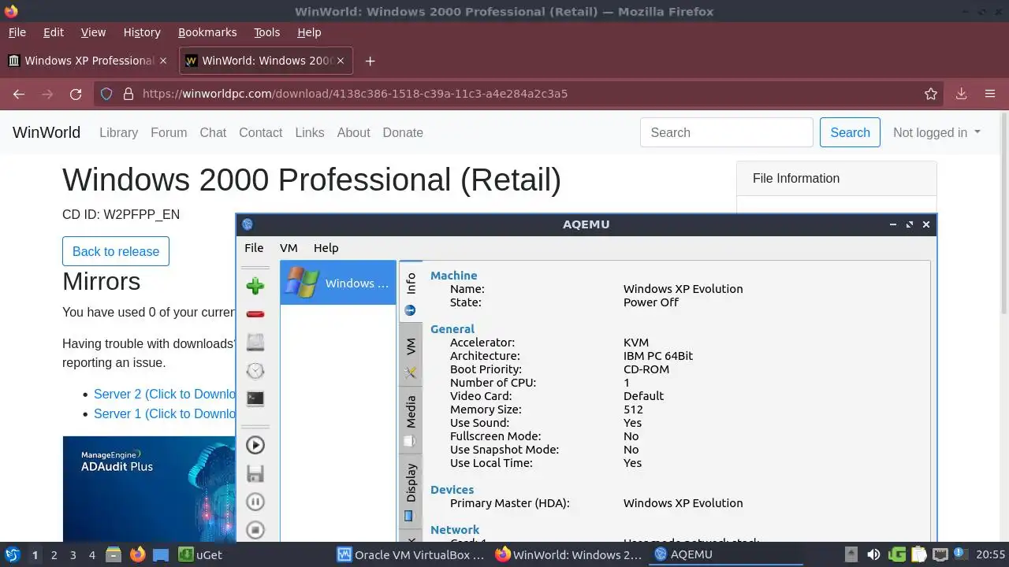Click the floppy save VM state icon
Viewport: 1009px width, 567px height.
255,473
